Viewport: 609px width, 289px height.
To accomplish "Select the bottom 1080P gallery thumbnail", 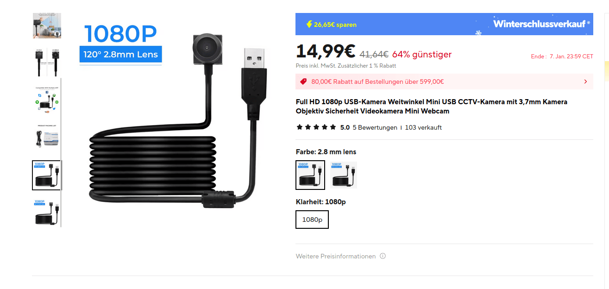I will click(47, 212).
